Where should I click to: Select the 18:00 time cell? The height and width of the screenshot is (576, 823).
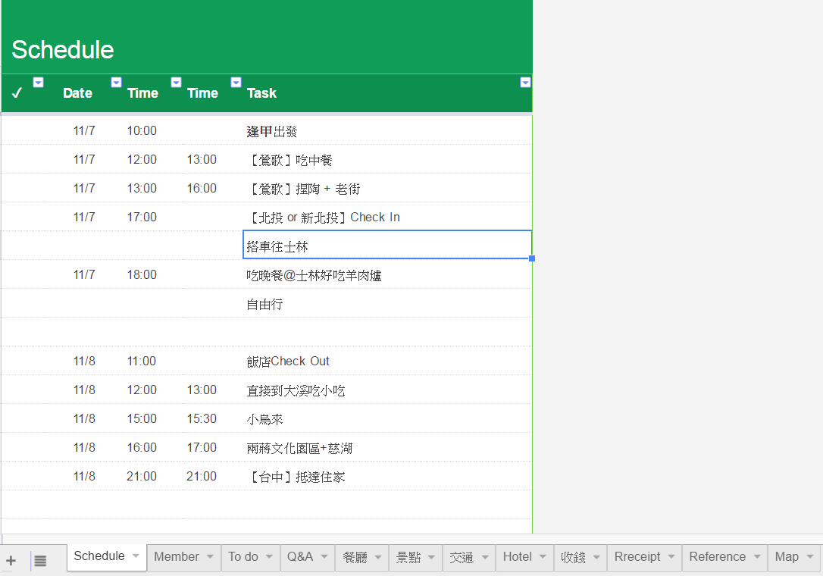(x=153, y=274)
